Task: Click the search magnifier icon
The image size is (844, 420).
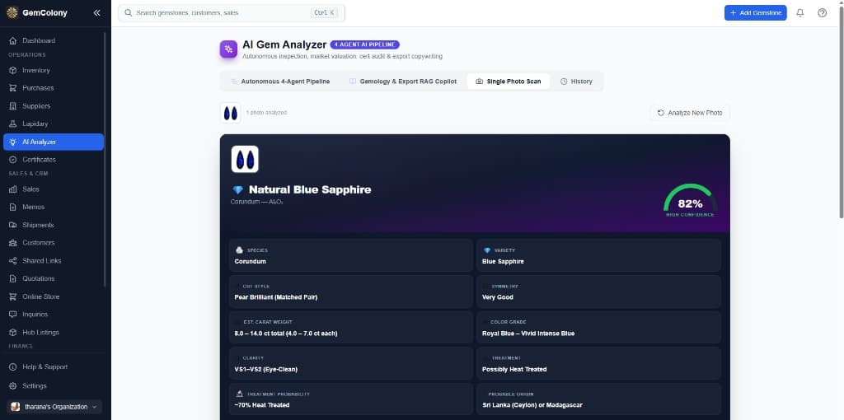Action: click(128, 12)
